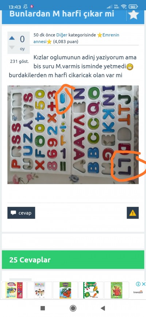This screenshot has height=317, width=146.
Task: Open the first book ad thumbnail
Action: [14, 290]
